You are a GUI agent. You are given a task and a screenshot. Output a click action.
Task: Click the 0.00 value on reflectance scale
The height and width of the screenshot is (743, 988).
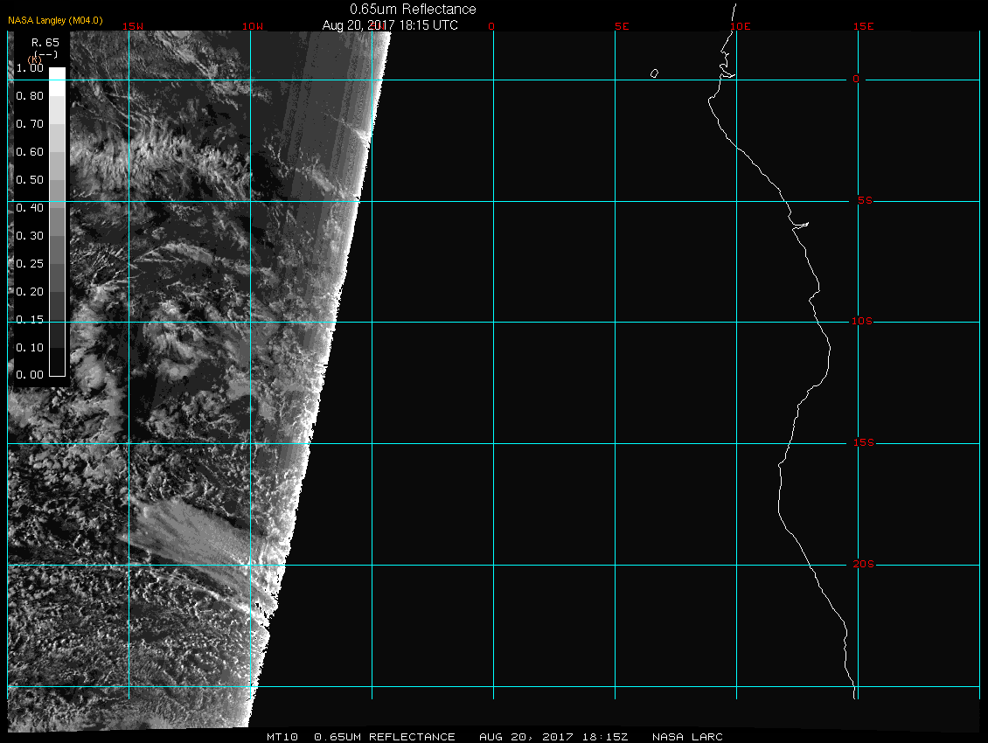click(30, 374)
